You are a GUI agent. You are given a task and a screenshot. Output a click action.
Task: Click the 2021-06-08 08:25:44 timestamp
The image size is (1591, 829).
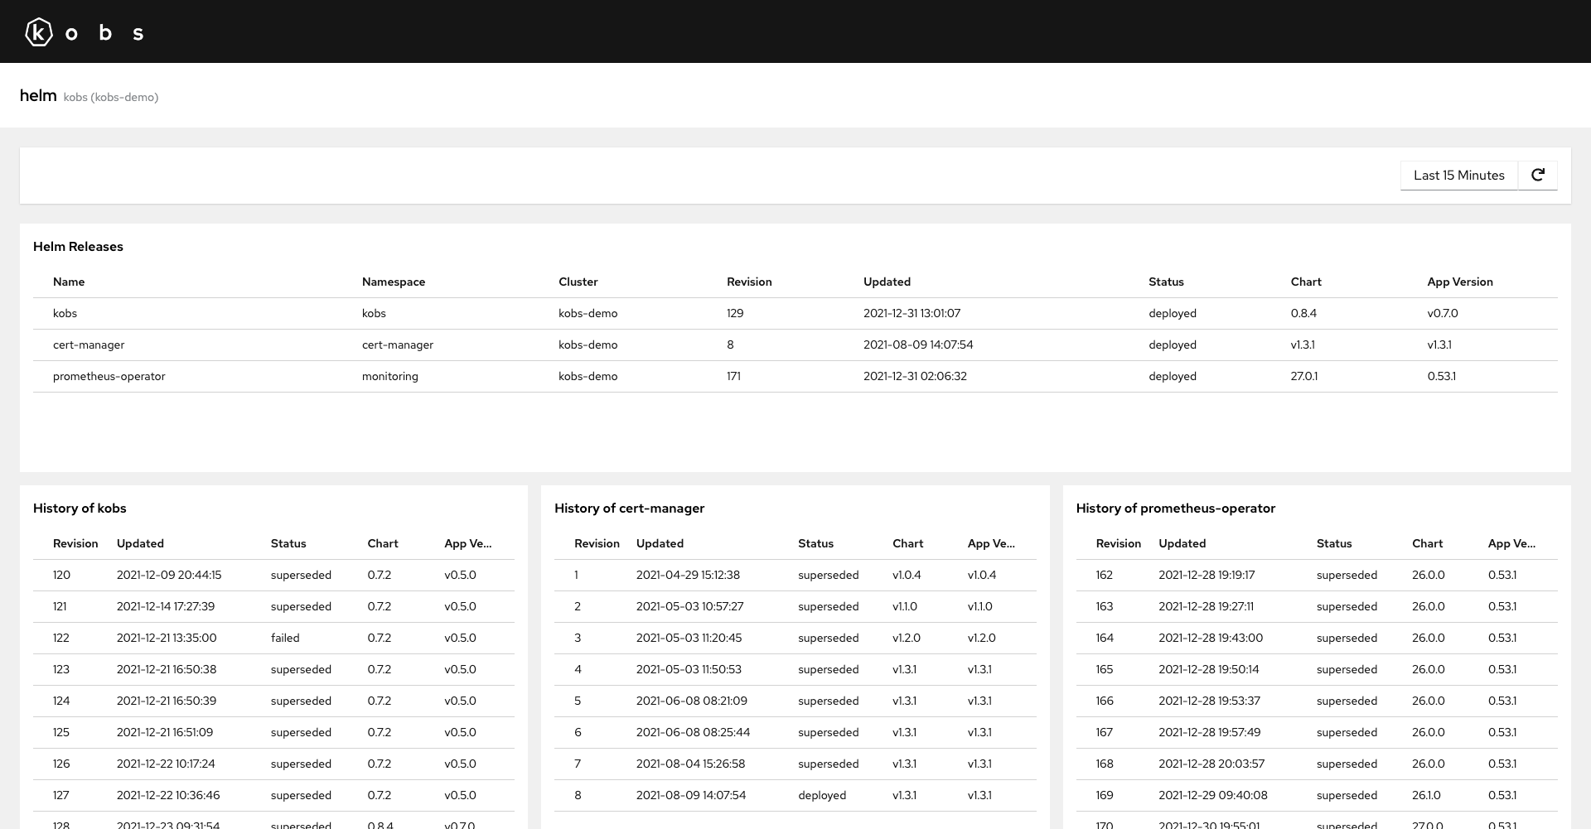tap(693, 732)
